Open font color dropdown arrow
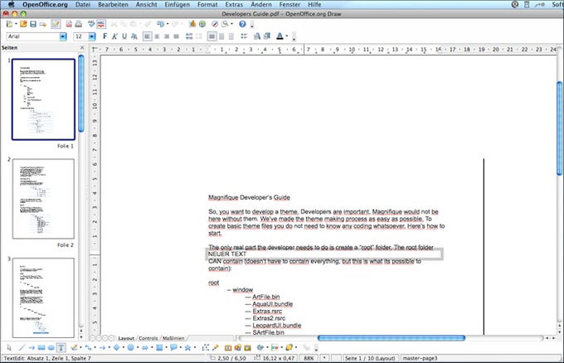Viewport: 564px width, 363px height. [x=287, y=36]
